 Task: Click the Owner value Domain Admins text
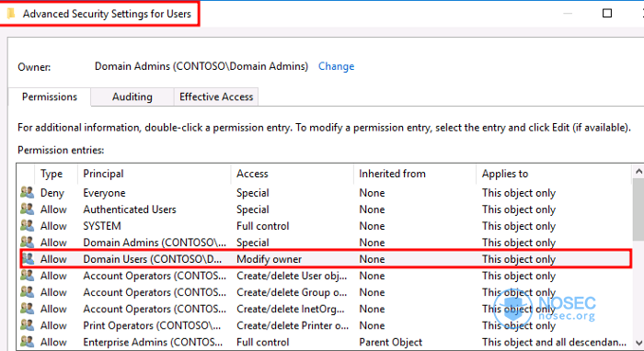click(201, 66)
